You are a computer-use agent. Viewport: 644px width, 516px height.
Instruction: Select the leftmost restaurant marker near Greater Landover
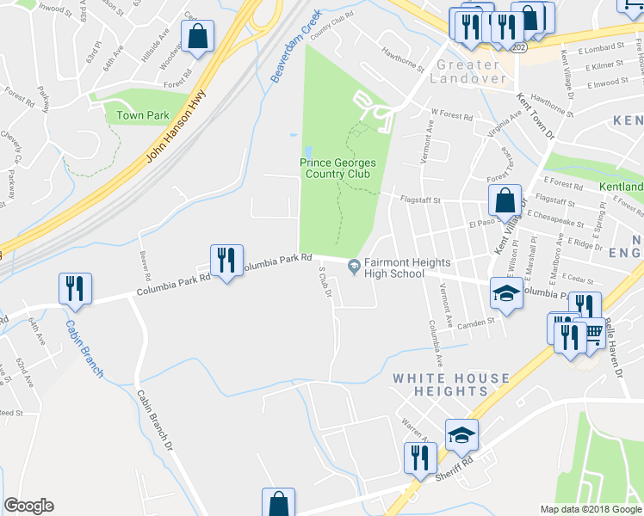tap(468, 28)
